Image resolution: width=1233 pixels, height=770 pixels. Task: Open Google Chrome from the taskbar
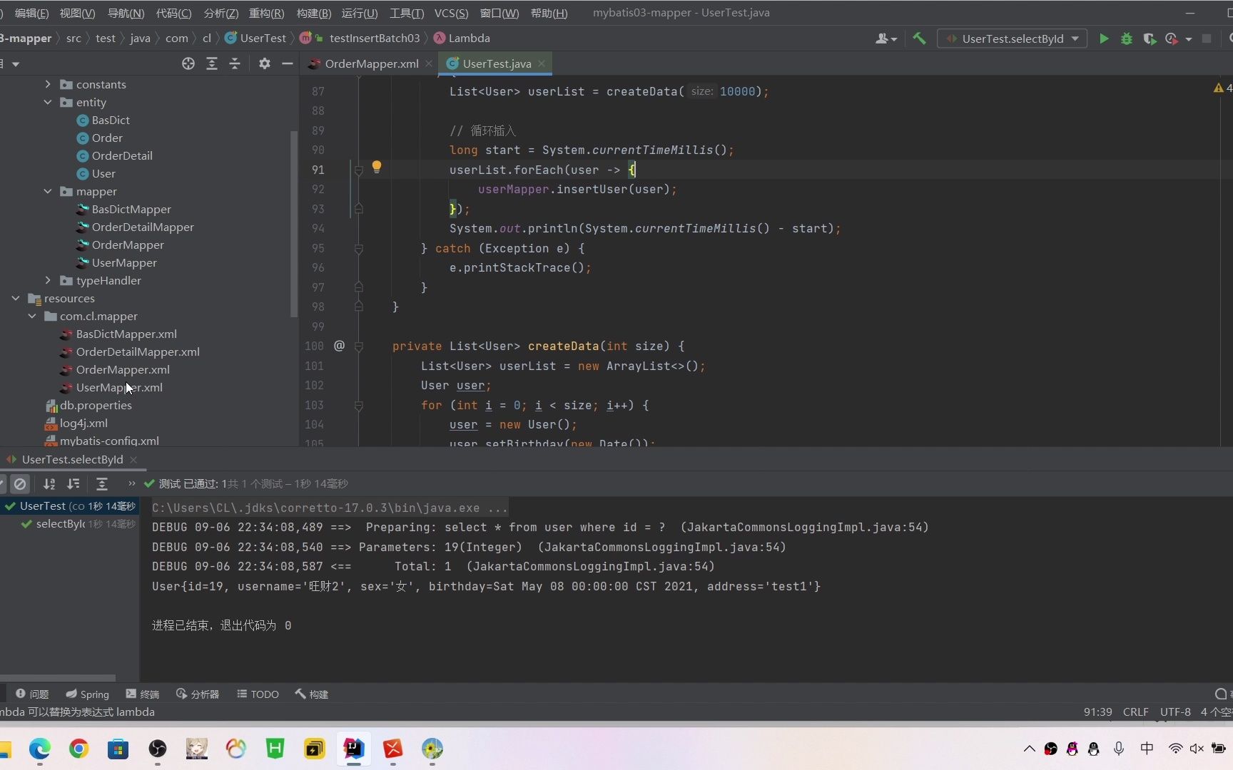click(79, 749)
